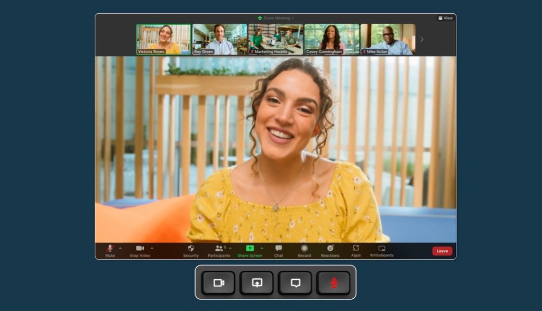This screenshot has height=311, width=542.
Task: Open the Apps panel
Action: pos(356,250)
